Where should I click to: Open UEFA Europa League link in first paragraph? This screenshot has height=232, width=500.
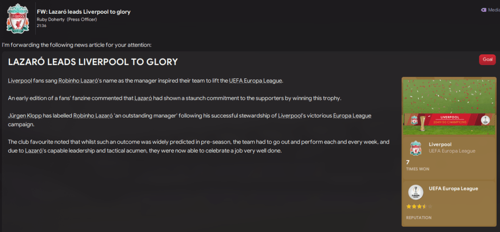pos(256,80)
